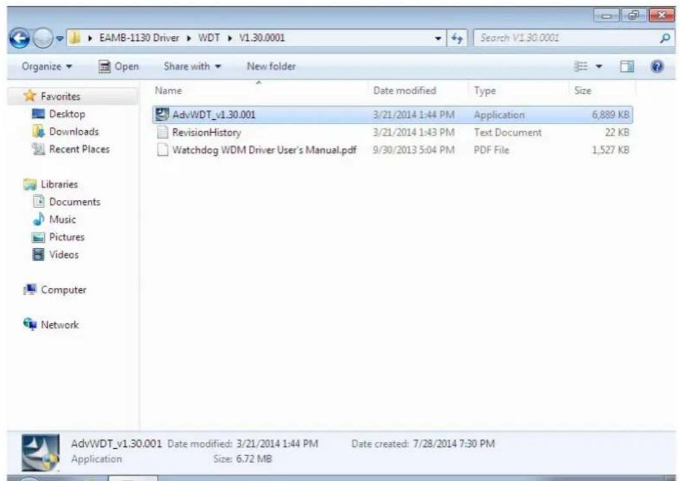Click the Network globe icon
Image resolution: width=680 pixels, height=481 pixels.
29,324
